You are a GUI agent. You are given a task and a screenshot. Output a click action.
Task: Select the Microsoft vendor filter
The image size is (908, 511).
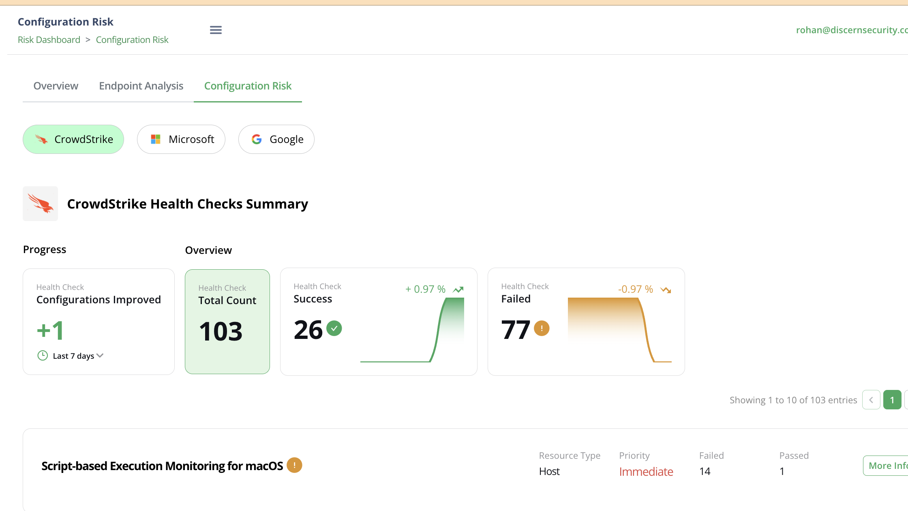(181, 139)
